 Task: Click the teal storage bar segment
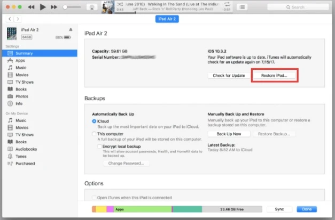[188, 209]
